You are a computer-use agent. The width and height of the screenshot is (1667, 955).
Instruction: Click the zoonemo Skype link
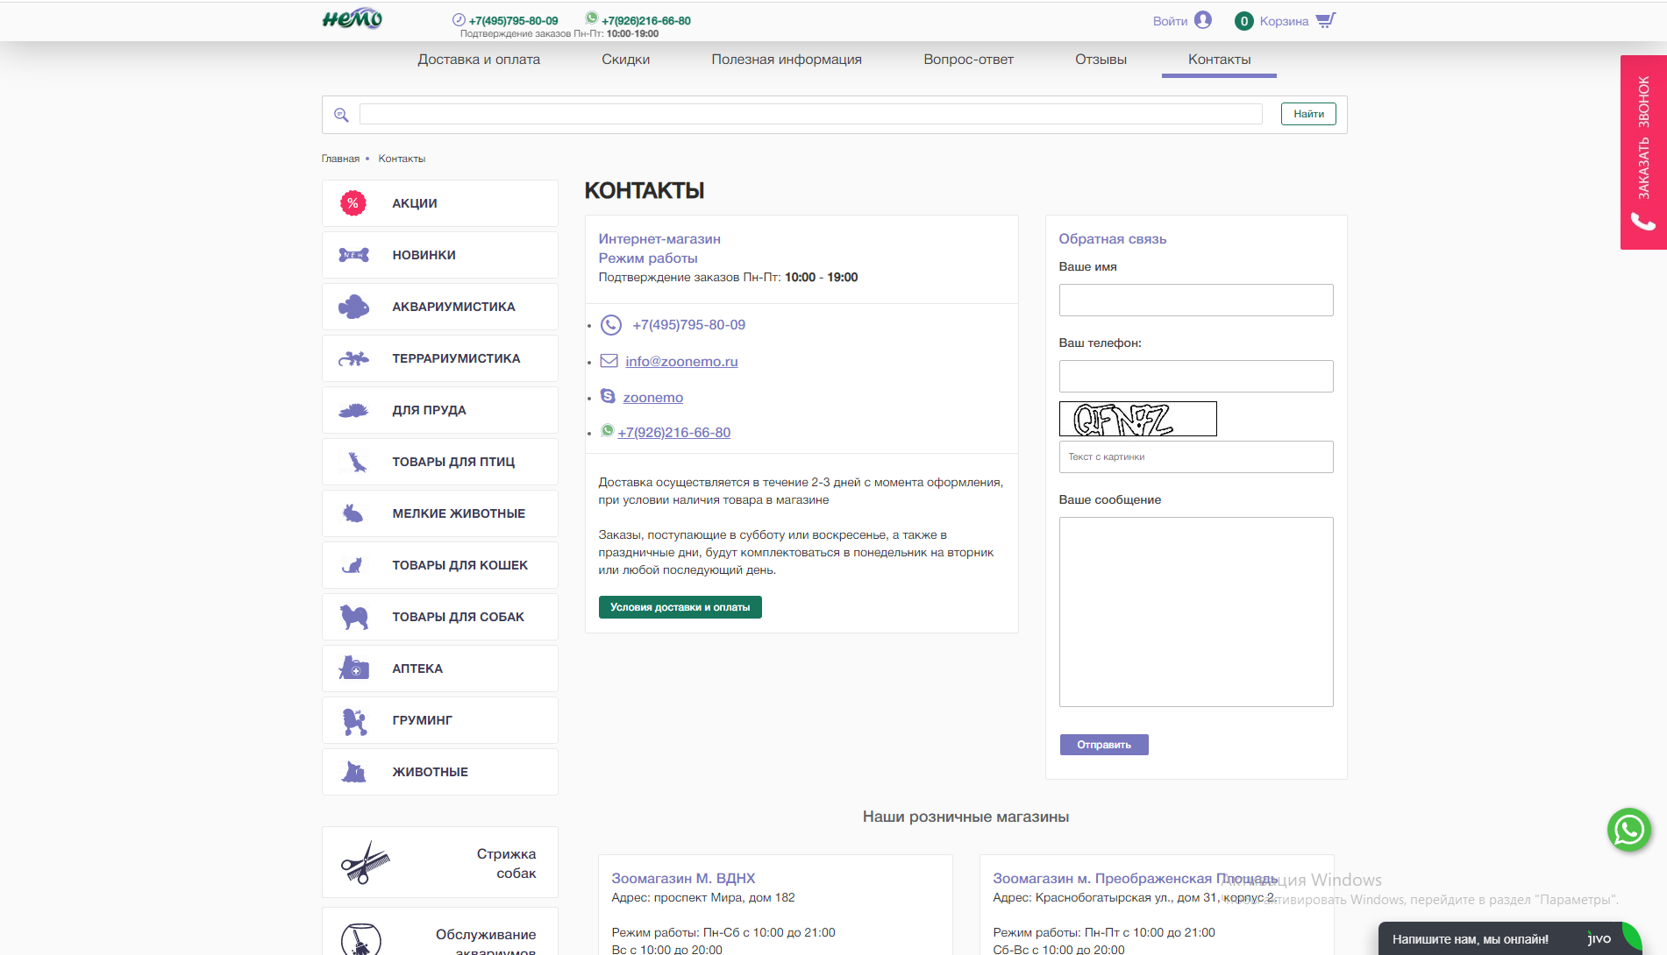point(653,397)
